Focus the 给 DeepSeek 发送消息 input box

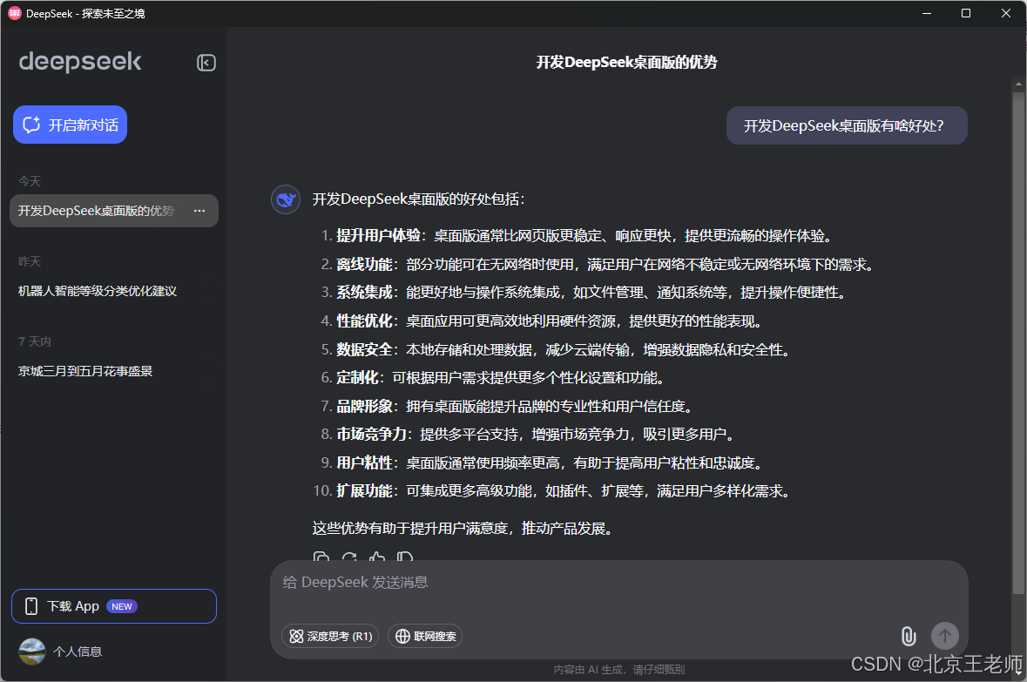[619, 583]
